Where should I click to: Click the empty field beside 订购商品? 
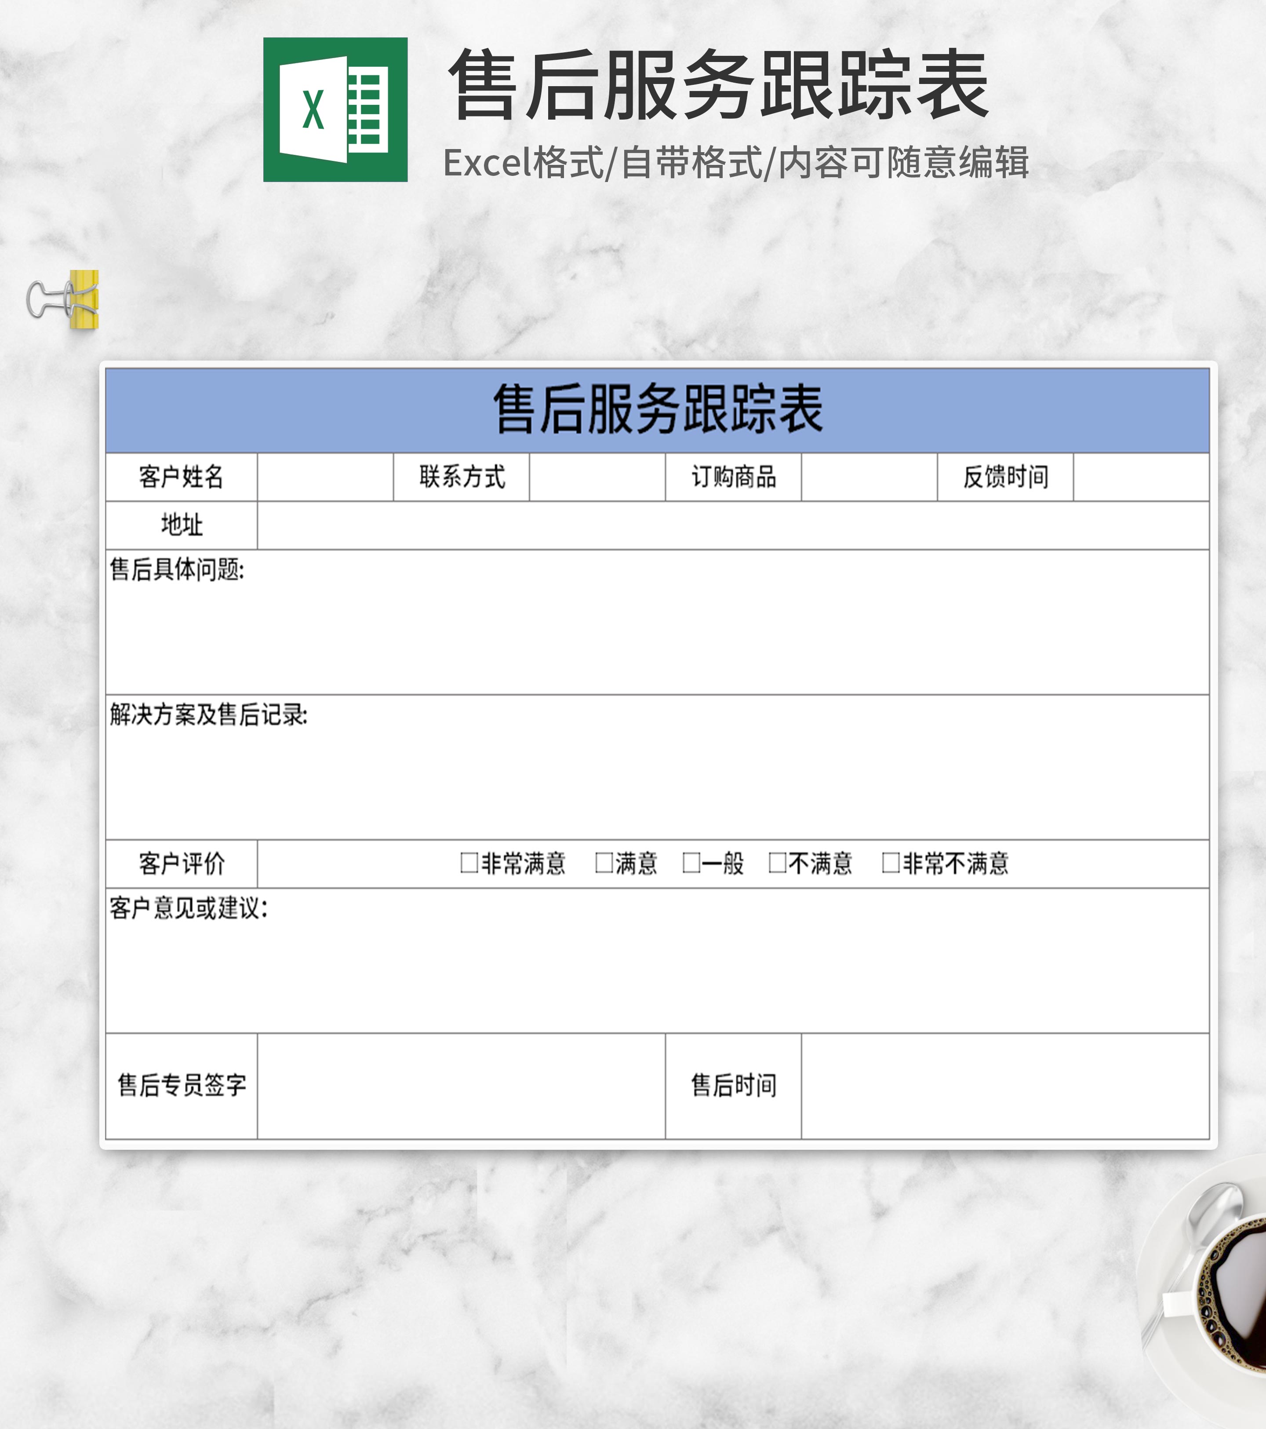coord(869,478)
